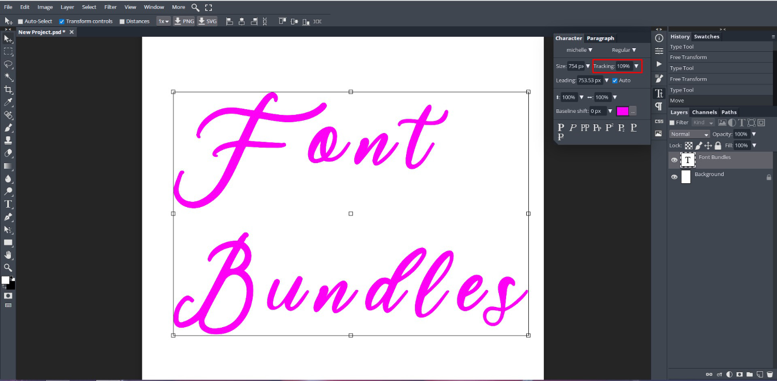Select the Gradient tool
This screenshot has height=381, width=777.
pyautogui.click(x=8, y=166)
